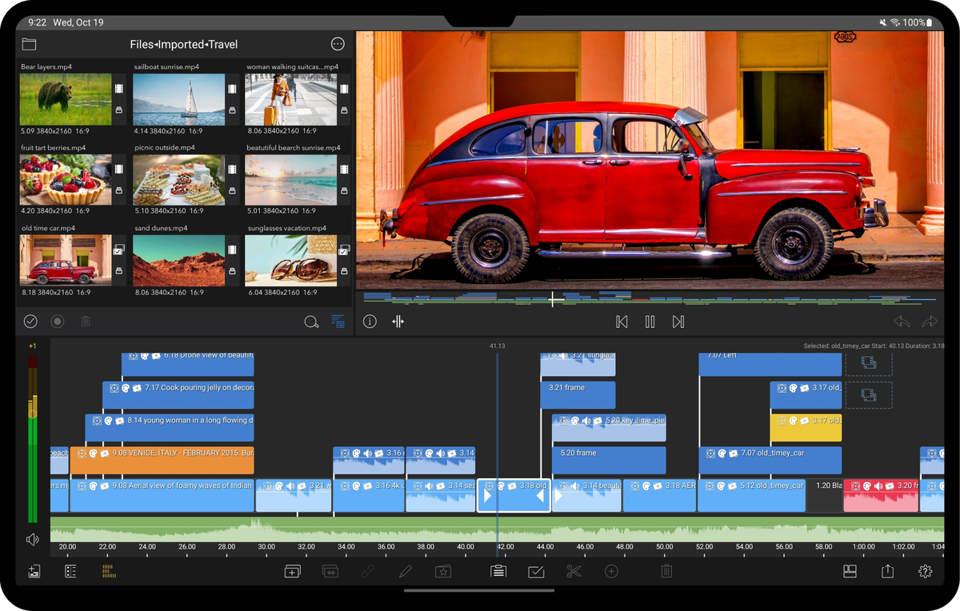Delete clip with timeline trash icon
The height and width of the screenshot is (611, 960).
[666, 571]
